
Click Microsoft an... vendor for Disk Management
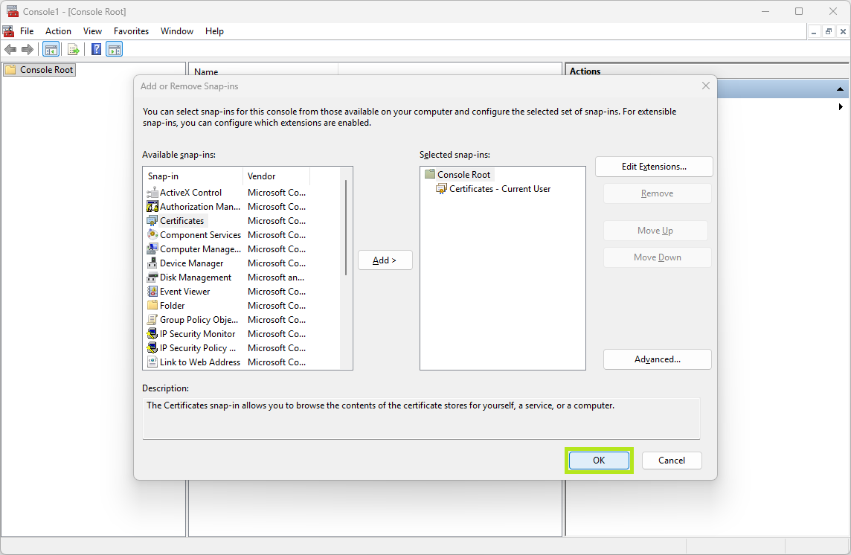pos(276,277)
